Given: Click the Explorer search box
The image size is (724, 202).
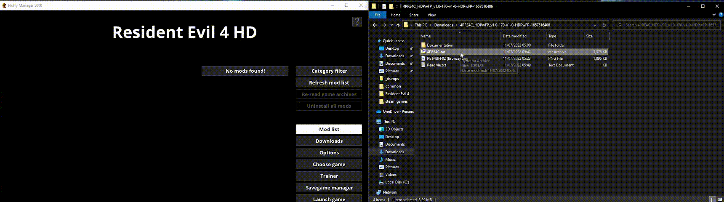Looking at the screenshot, I should click(668, 25).
